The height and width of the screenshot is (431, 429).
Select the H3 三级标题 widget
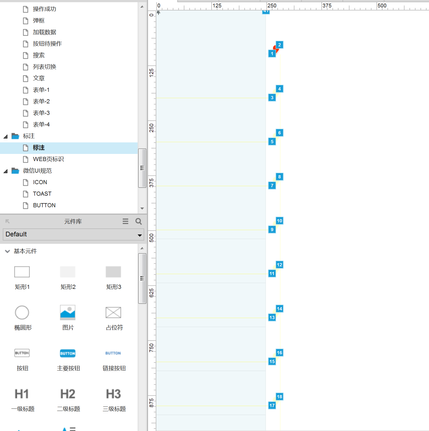[x=114, y=400]
